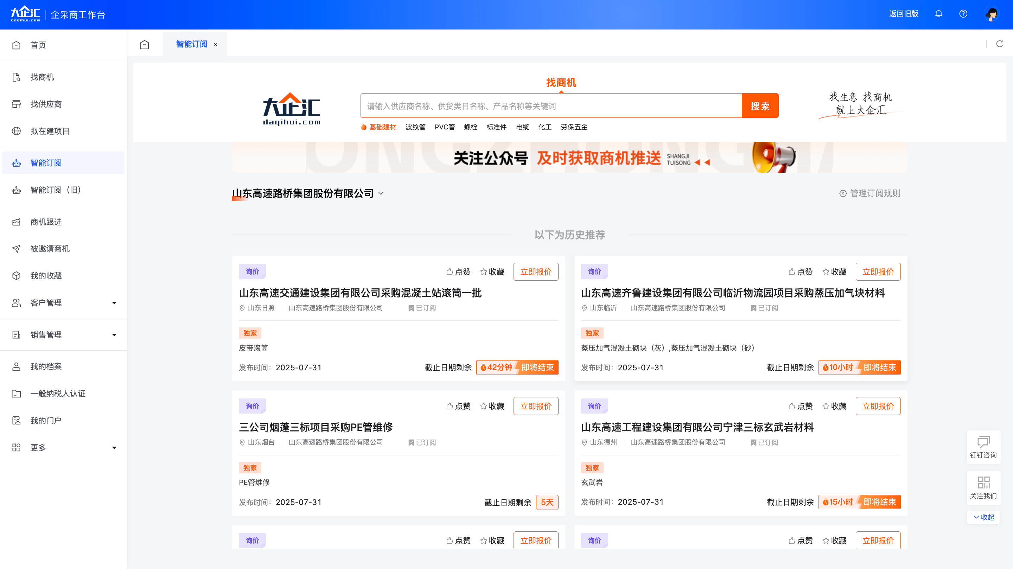This screenshot has width=1013, height=569.
Task: Like the 蒸压加气块材料 listing
Action: pos(801,272)
